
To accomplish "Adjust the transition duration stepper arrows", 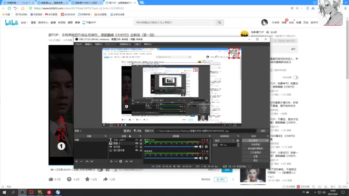I will [x=238, y=145].
